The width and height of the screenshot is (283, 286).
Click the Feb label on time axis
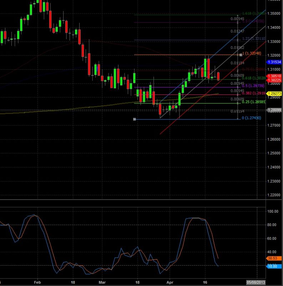click(x=37, y=282)
